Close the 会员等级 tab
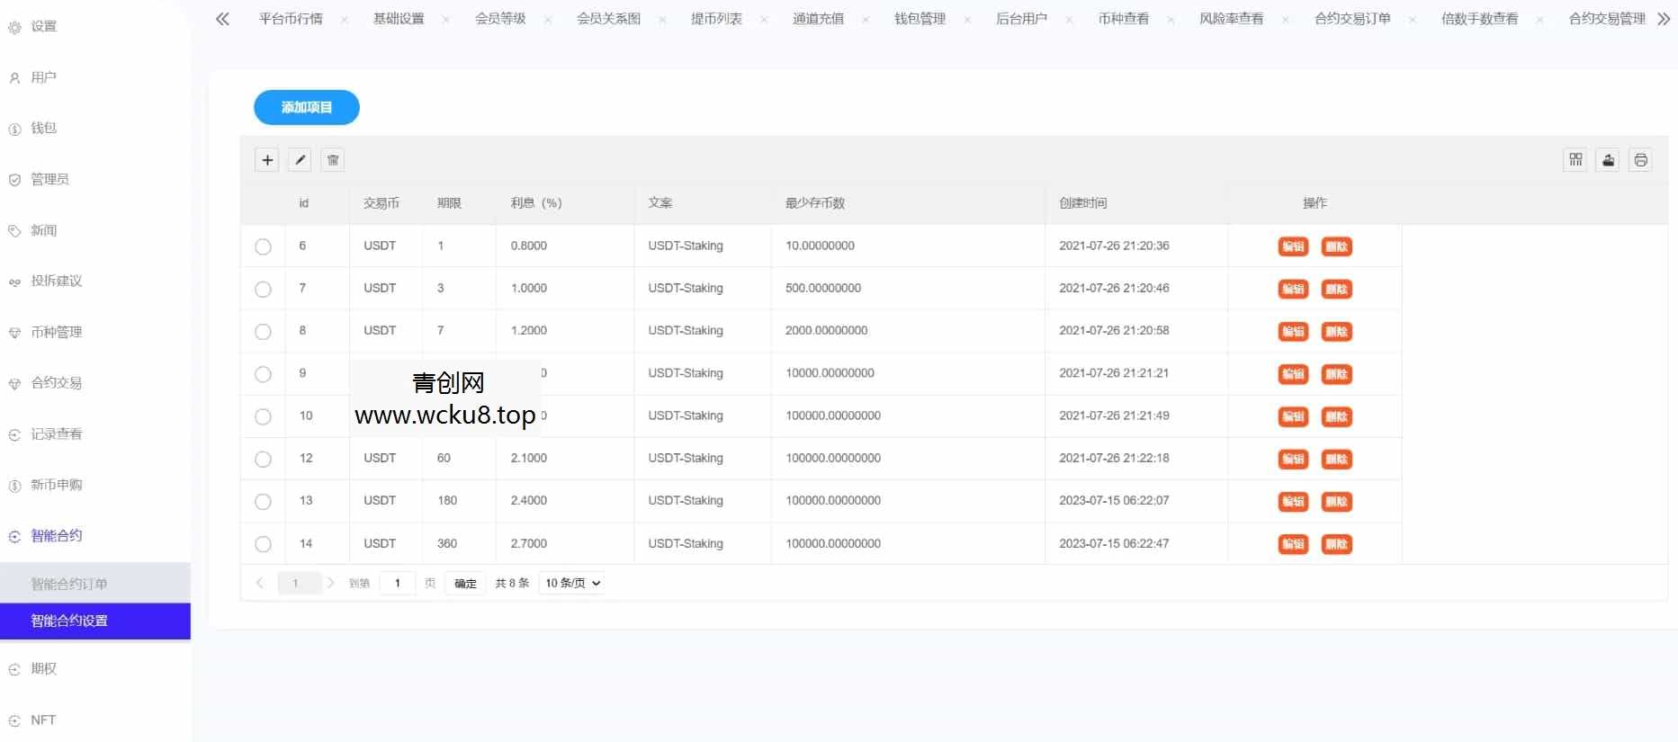Viewport: 1678px width, 742px height. (x=548, y=19)
